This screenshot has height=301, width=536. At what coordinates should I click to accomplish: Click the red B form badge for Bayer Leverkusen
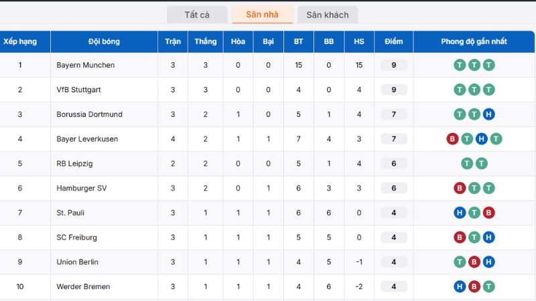click(x=453, y=139)
